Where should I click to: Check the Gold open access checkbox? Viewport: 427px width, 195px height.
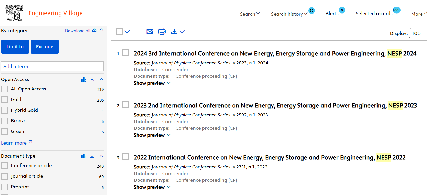tap(5, 100)
